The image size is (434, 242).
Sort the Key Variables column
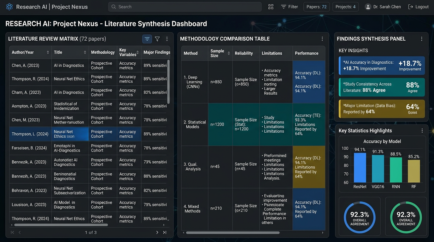(x=138, y=52)
